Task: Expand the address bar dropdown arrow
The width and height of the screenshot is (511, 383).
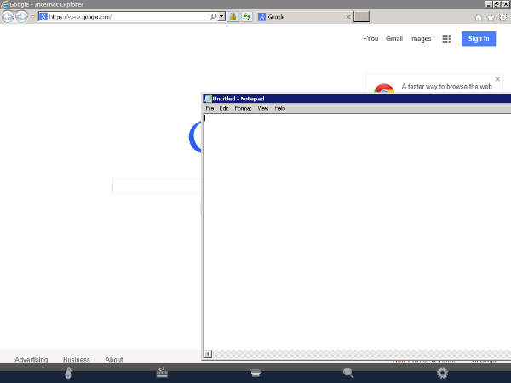Action: [x=221, y=16]
